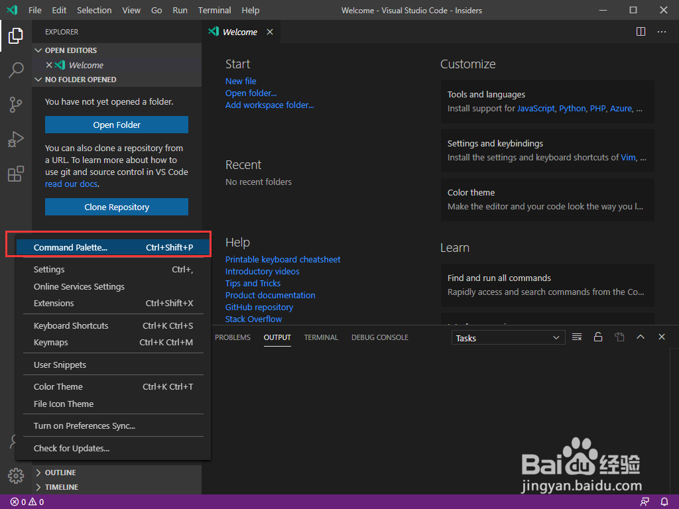This screenshot has height=509, width=679.
Task: Click the open log file icon
Action: pos(619,337)
